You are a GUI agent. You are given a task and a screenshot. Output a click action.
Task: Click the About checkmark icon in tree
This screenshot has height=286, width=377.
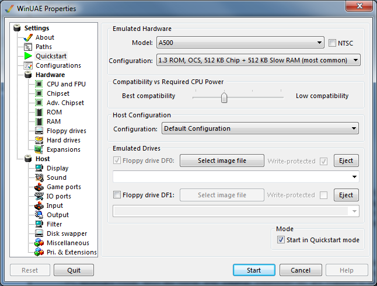click(x=28, y=37)
